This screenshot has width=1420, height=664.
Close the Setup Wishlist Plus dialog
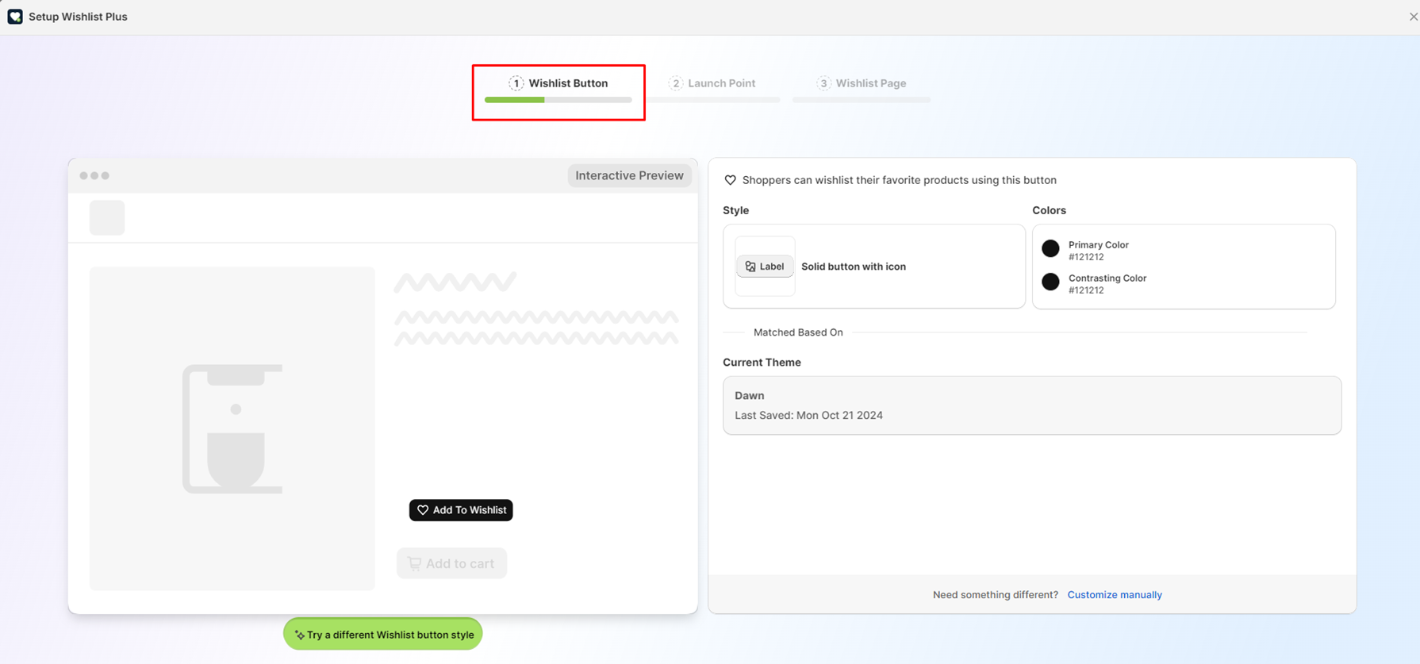click(1412, 17)
